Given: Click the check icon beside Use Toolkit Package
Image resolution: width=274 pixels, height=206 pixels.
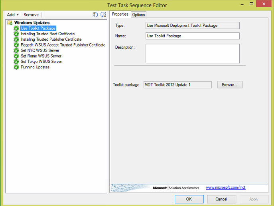Looking at the screenshot, I should 16,28.
